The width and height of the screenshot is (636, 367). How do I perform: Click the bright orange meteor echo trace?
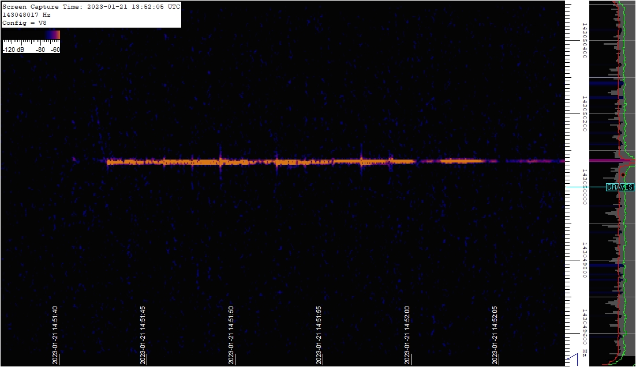point(260,162)
